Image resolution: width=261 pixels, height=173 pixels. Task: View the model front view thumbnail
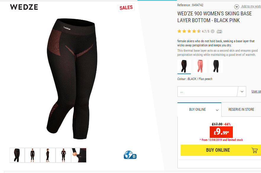[x=33, y=155]
